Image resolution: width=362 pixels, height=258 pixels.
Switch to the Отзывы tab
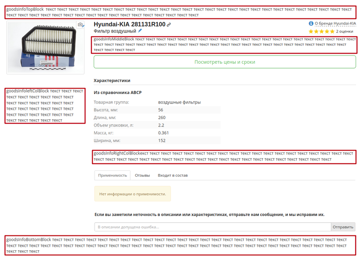(143, 175)
